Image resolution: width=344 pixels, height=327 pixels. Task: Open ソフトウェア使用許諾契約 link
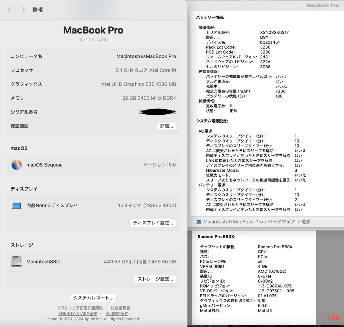[x=80, y=308]
